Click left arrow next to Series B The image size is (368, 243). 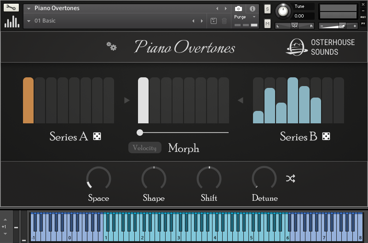click(x=240, y=100)
